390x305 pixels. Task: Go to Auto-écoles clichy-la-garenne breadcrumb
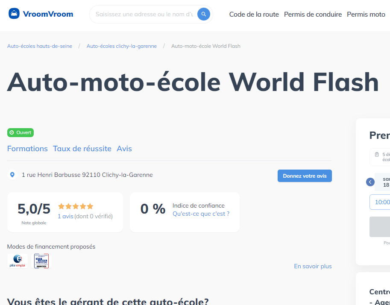coord(122,46)
